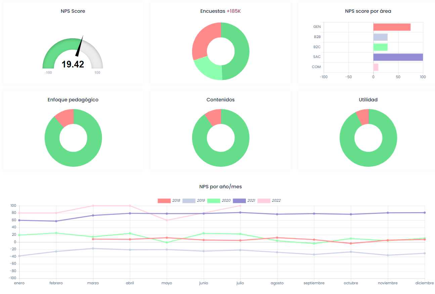435x294 pixels.
Task: Select the 2022 data point for mayo
Action: pos(167,220)
